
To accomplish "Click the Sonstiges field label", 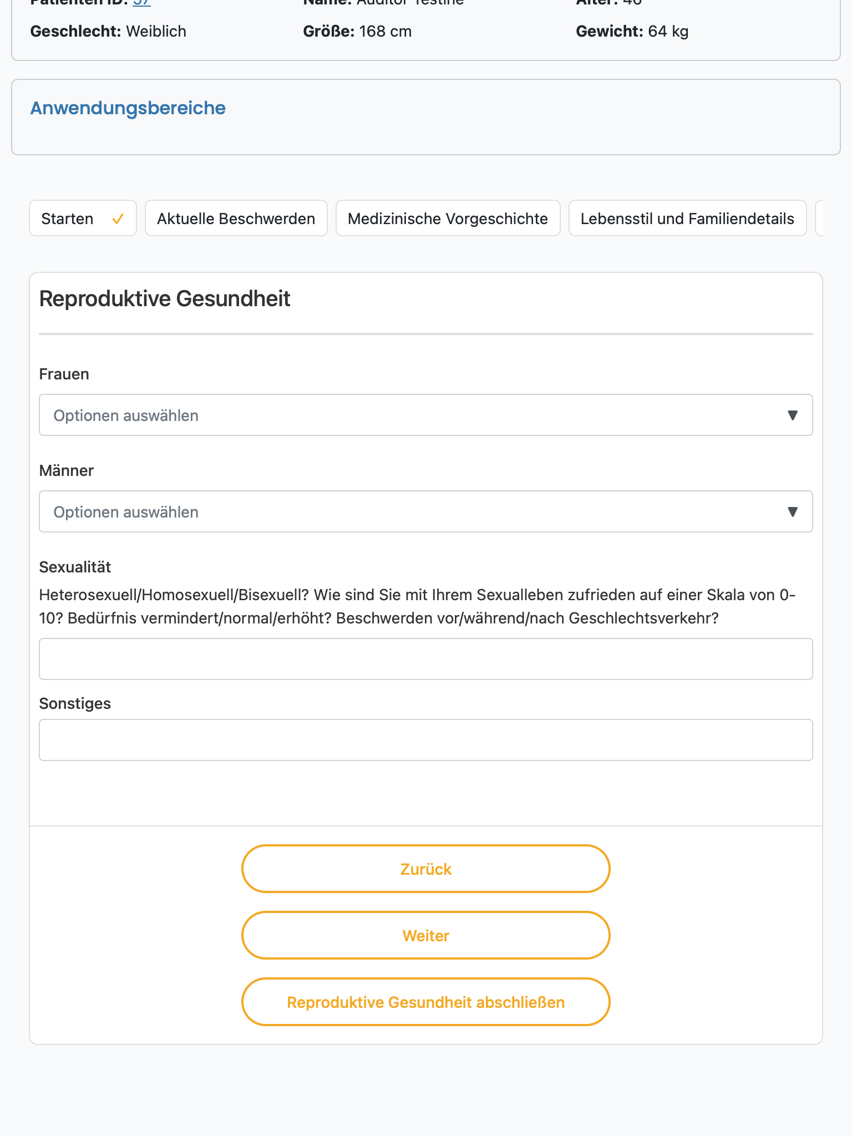I will (x=75, y=703).
